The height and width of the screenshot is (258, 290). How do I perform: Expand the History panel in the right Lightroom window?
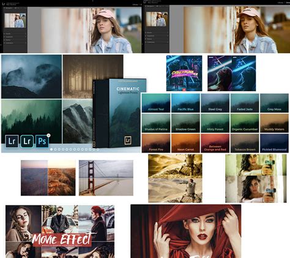click(x=157, y=39)
